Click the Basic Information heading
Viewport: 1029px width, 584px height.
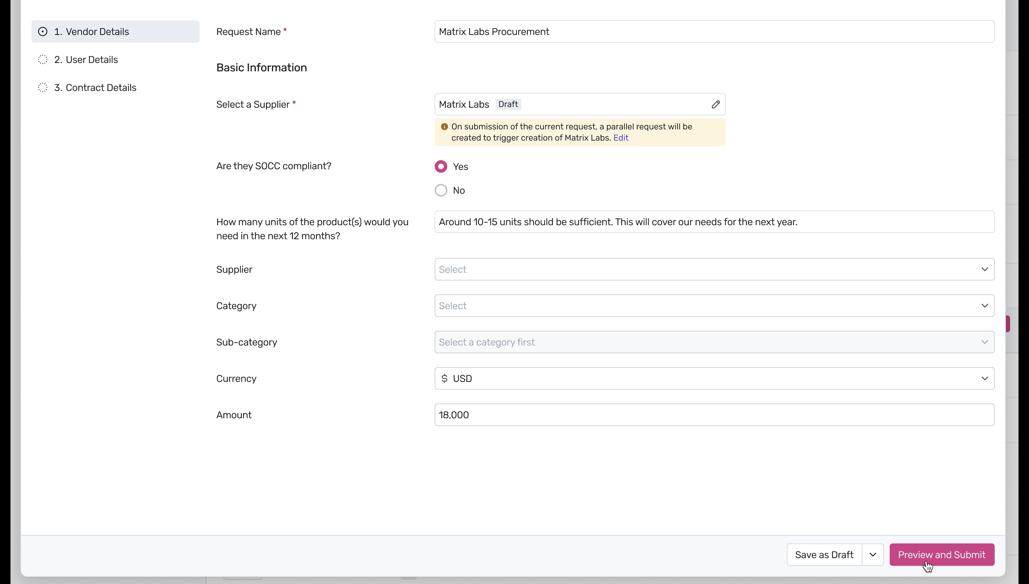point(262,67)
